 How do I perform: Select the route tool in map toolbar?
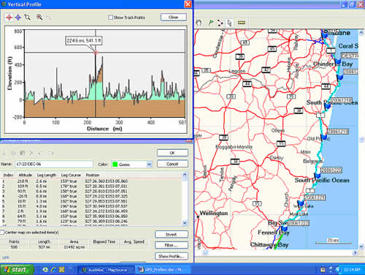tap(220, 23)
